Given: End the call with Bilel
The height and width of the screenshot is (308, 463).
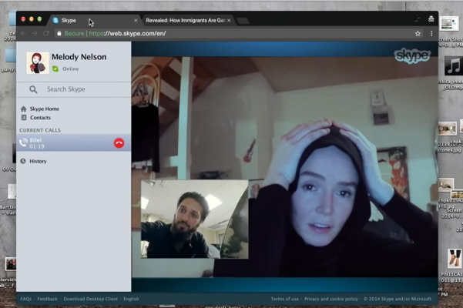Looking at the screenshot, I should point(119,142).
